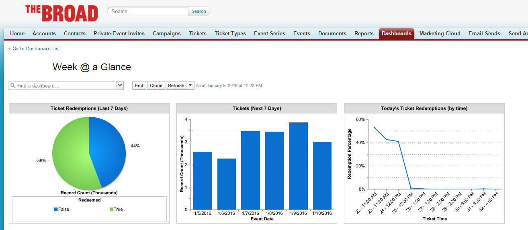Image resolution: width=528 pixels, height=230 pixels.
Task: Open the Private Event Invites tab
Action: 119,34
